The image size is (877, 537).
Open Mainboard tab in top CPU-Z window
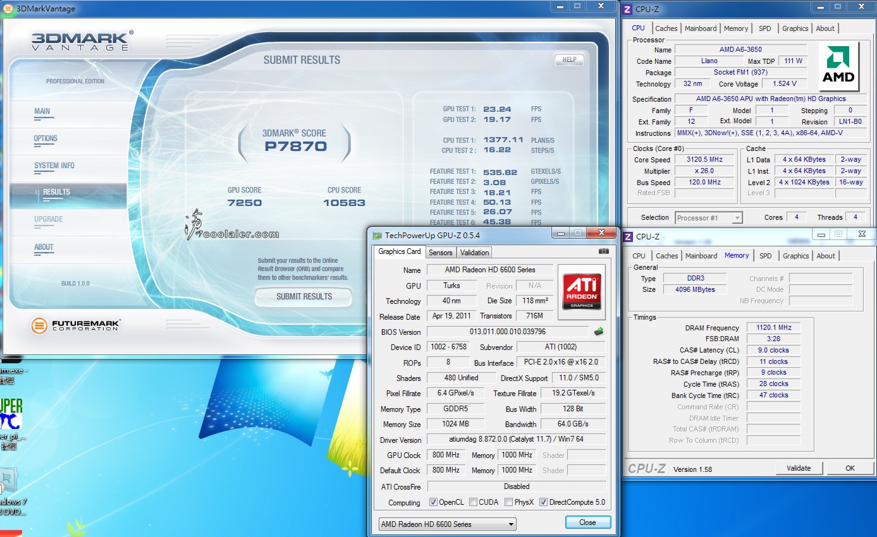point(701,28)
